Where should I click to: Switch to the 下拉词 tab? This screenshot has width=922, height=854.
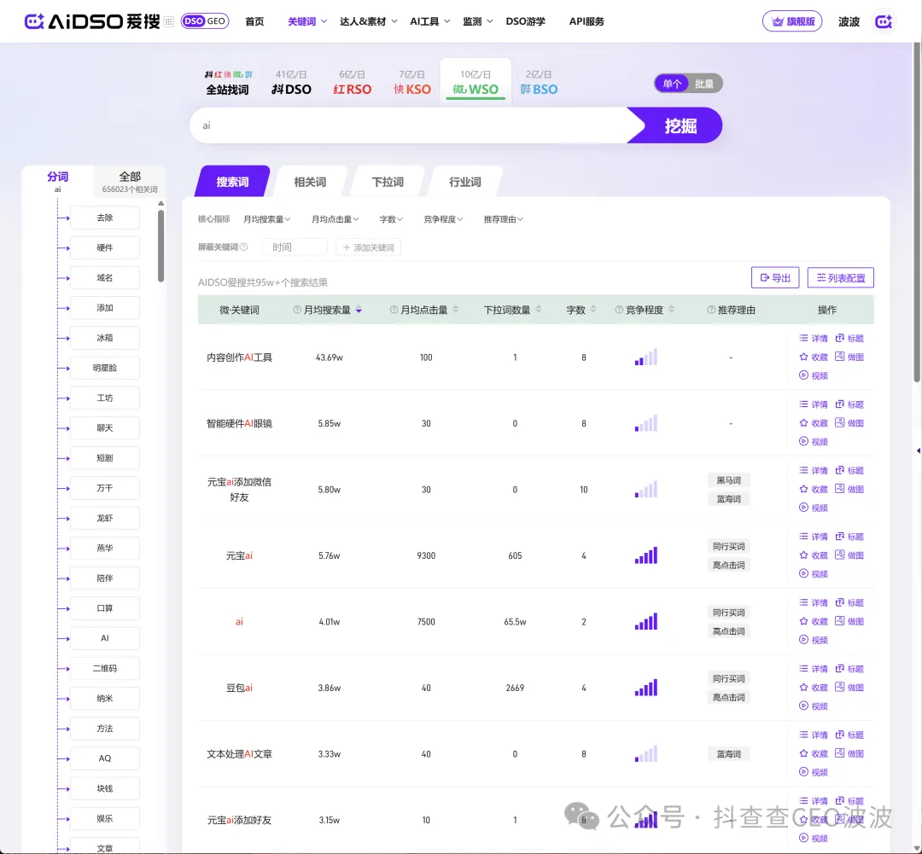tap(388, 182)
